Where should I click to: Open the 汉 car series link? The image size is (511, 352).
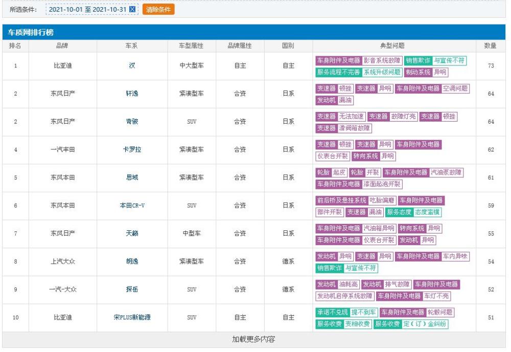[x=132, y=65]
